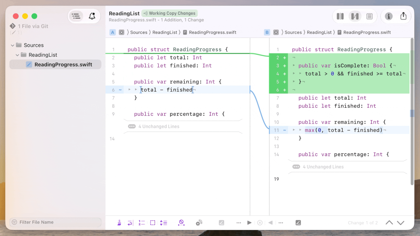Click the A-side file clear icon
Viewport: 420px width, 236px height.
point(122,32)
